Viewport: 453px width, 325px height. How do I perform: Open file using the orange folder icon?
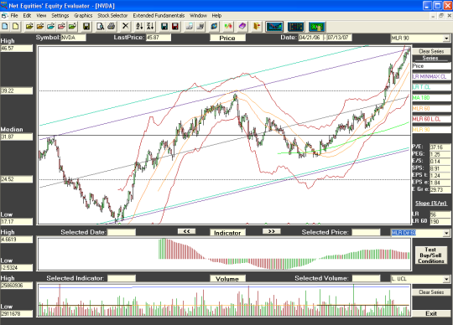pos(40,26)
